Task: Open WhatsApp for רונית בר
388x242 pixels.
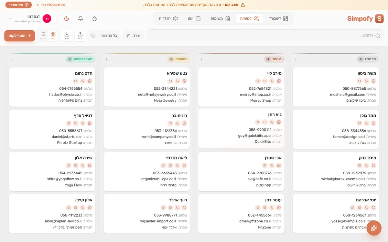Action: click(184, 123)
